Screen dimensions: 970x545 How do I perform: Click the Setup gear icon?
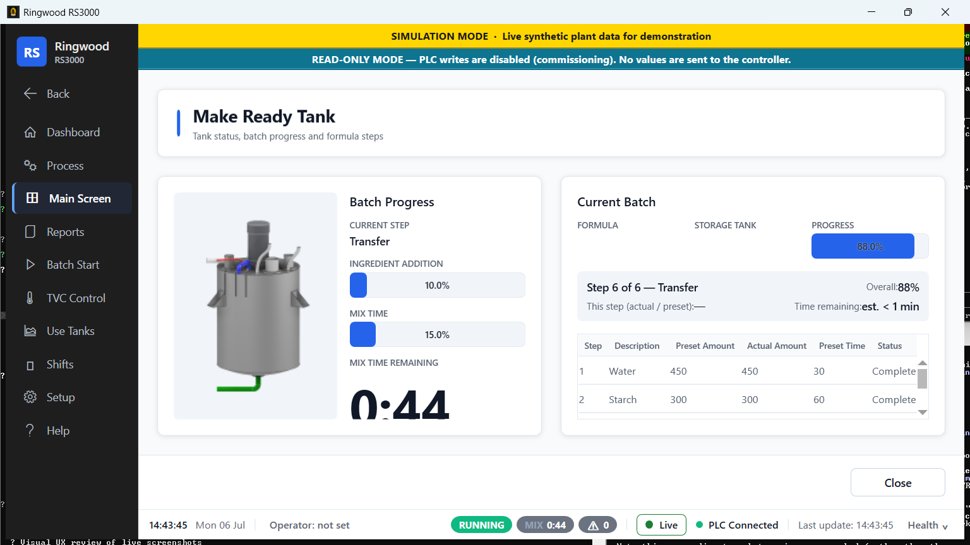[x=30, y=397]
